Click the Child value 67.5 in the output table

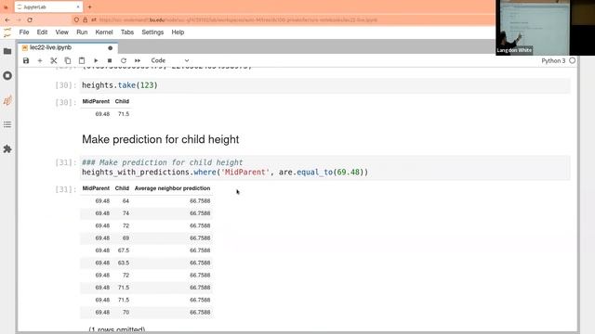(x=124, y=250)
